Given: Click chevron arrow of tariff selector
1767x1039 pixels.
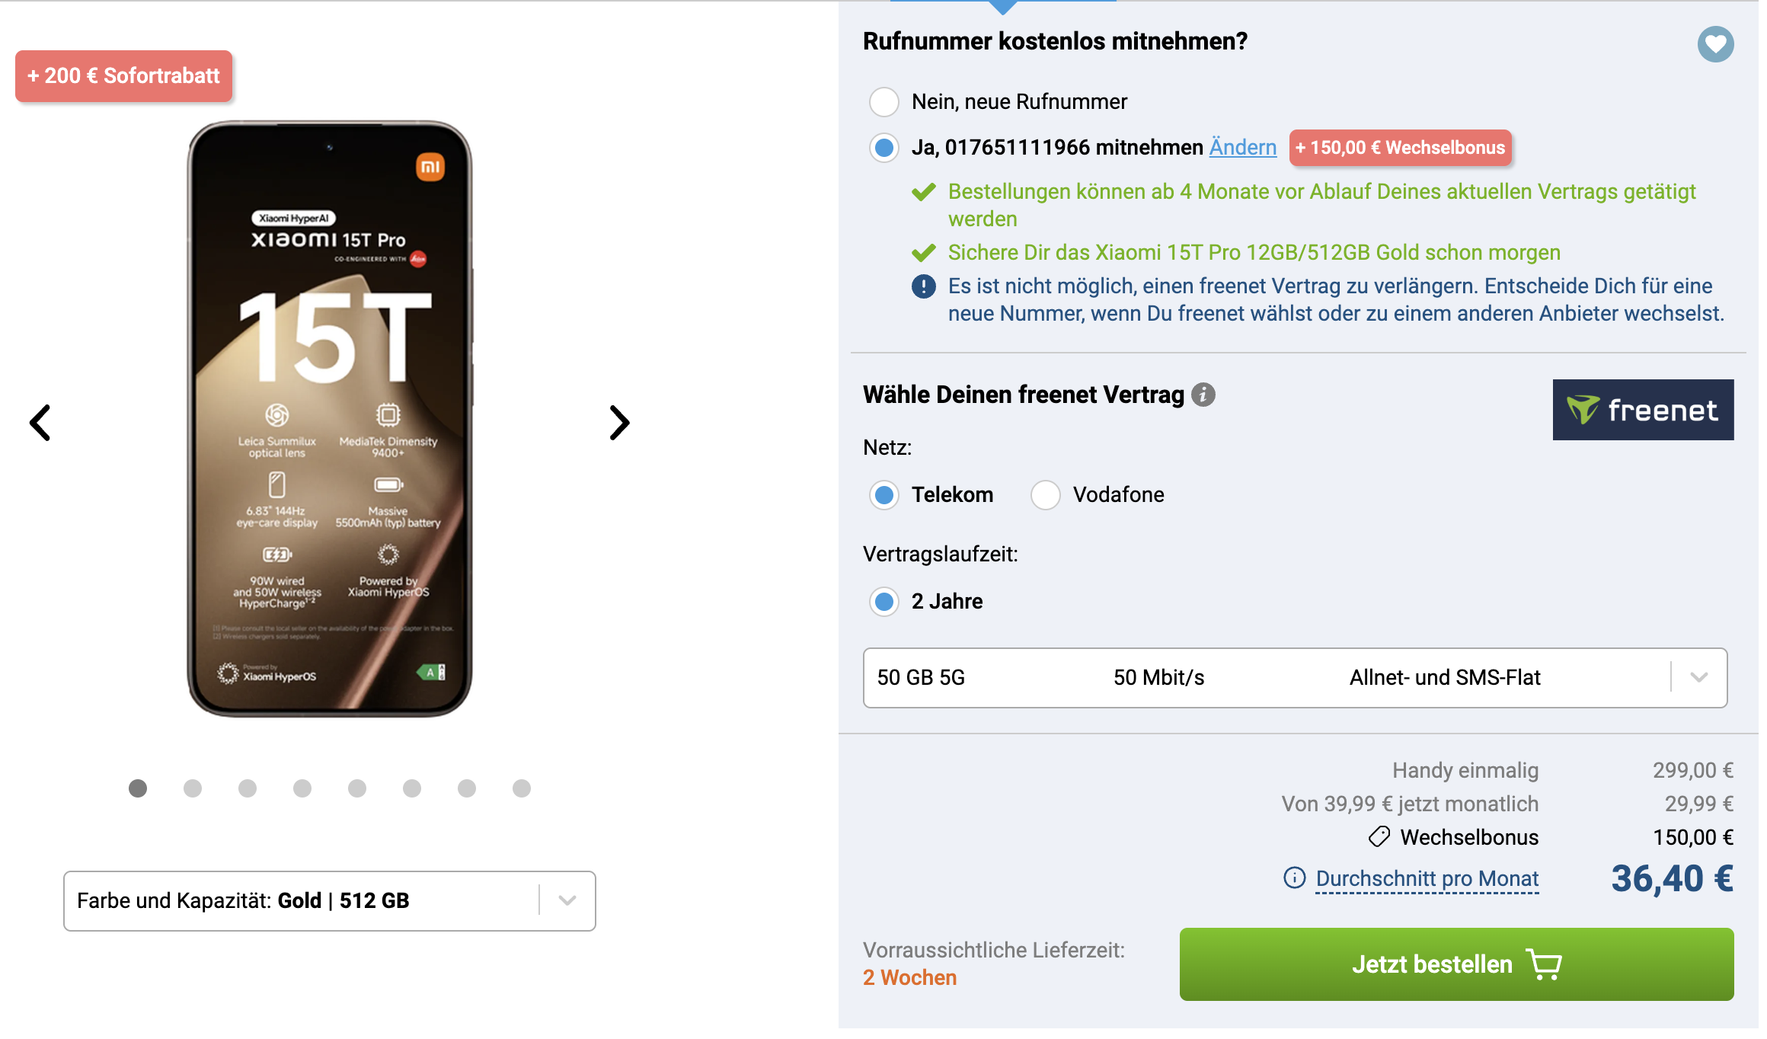Looking at the screenshot, I should click(1699, 677).
